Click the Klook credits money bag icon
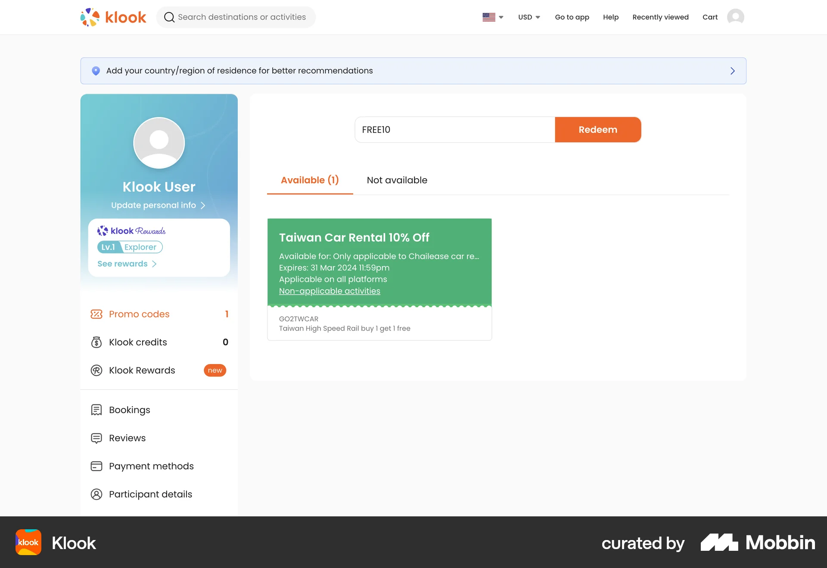This screenshot has height=568, width=827. 96,342
